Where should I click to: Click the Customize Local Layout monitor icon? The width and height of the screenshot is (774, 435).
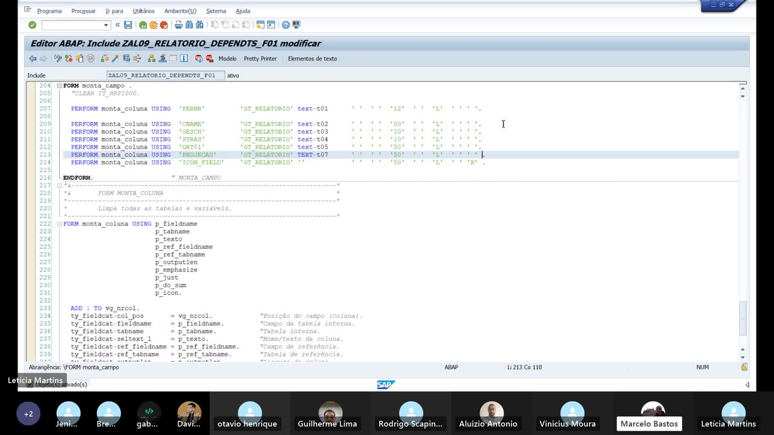coord(296,25)
